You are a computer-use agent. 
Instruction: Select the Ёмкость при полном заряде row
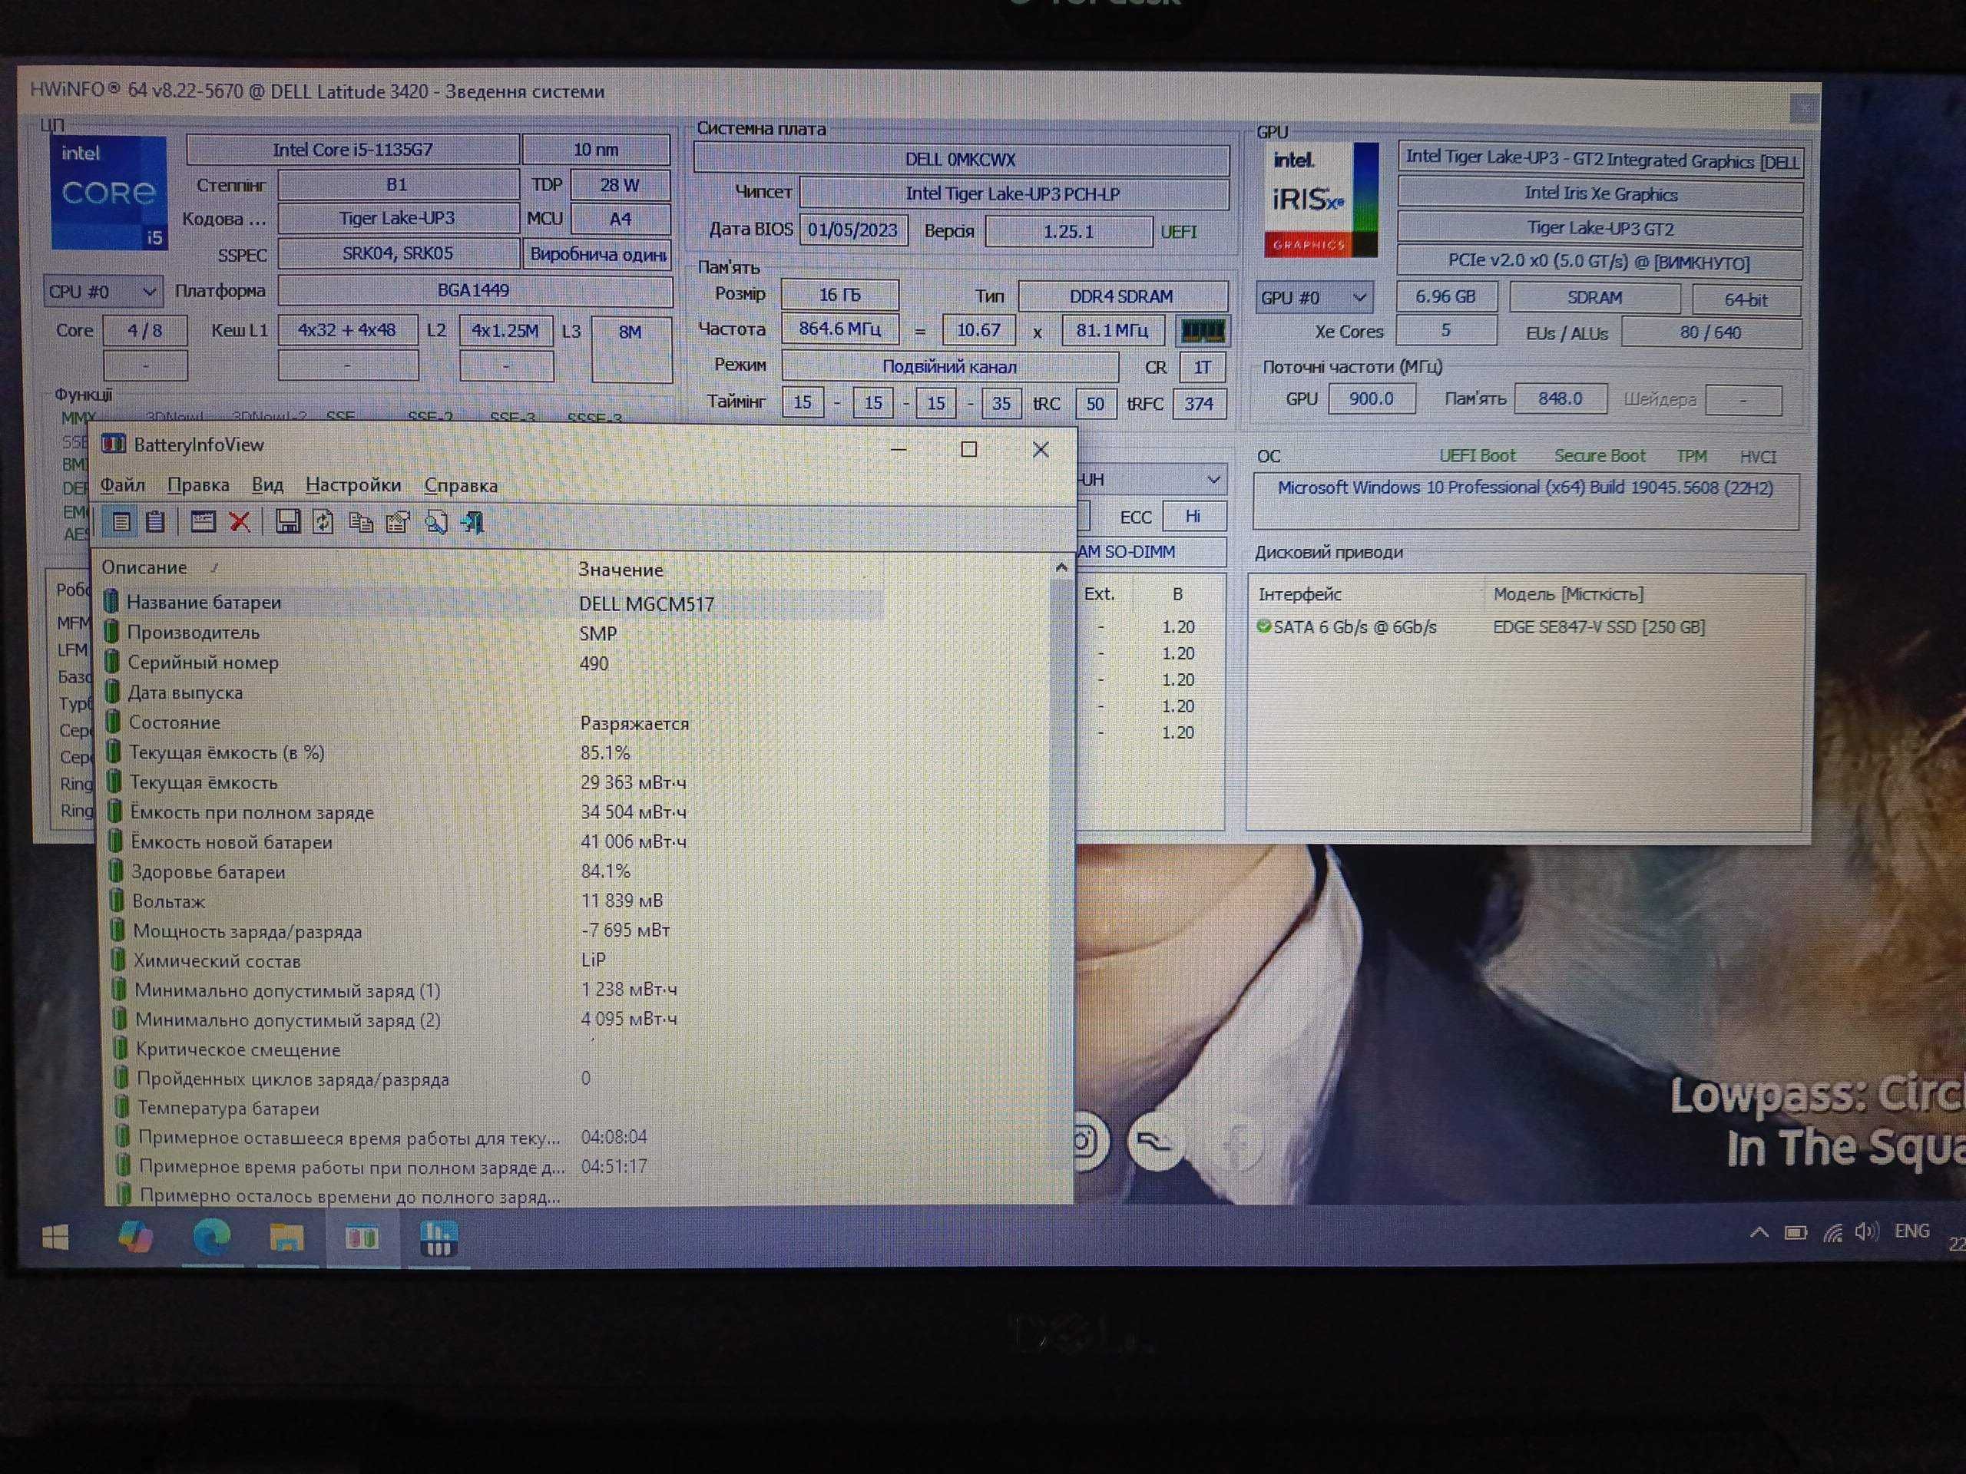click(x=493, y=812)
